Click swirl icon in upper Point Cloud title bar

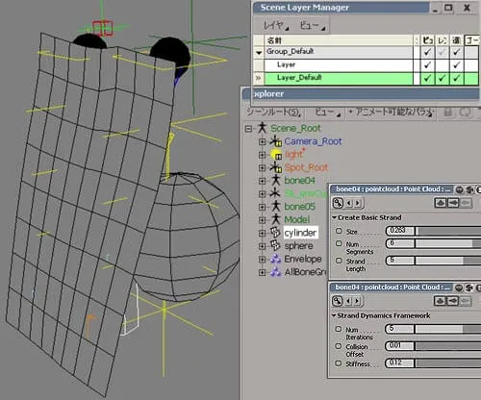click(x=469, y=189)
